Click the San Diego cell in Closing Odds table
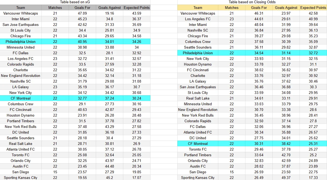Image resolution: width=327 pixels, height=180 pixels. [198, 172]
